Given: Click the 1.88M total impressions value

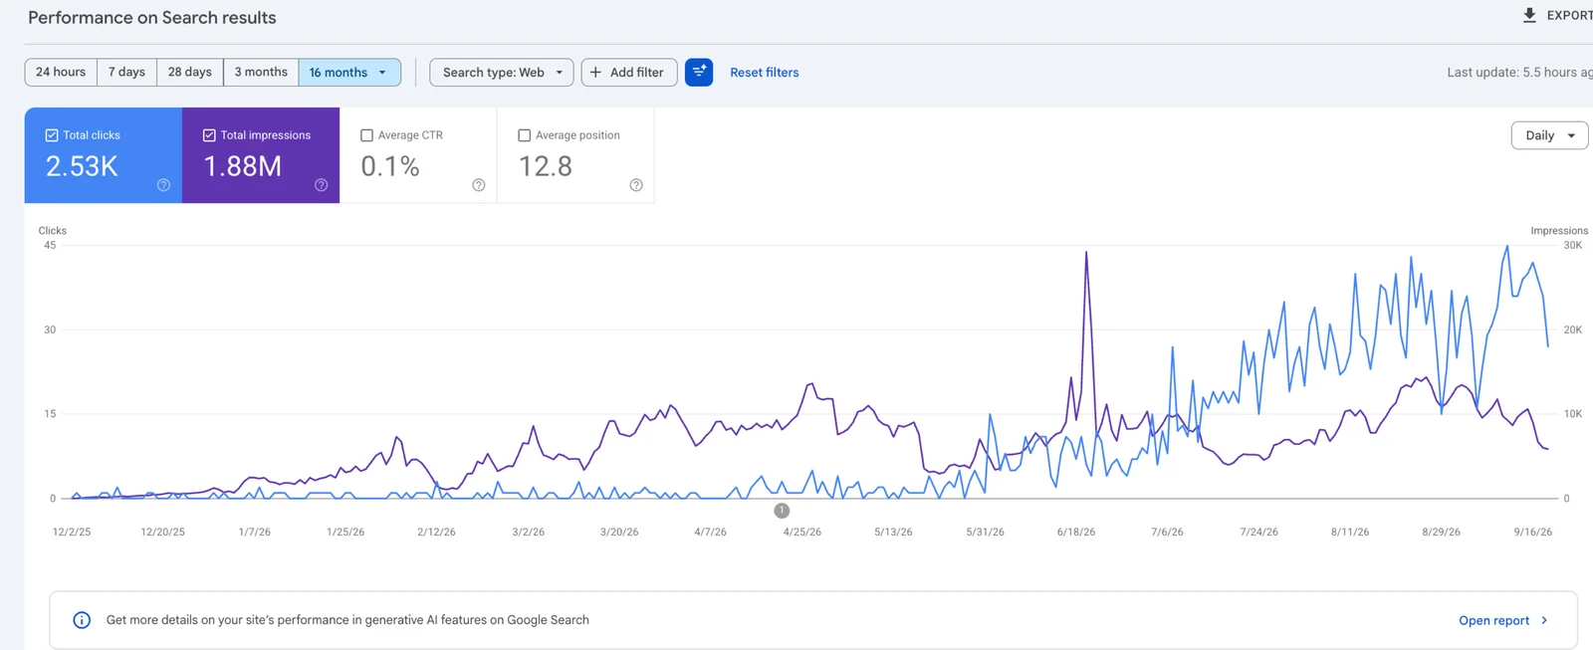Looking at the screenshot, I should [x=243, y=166].
